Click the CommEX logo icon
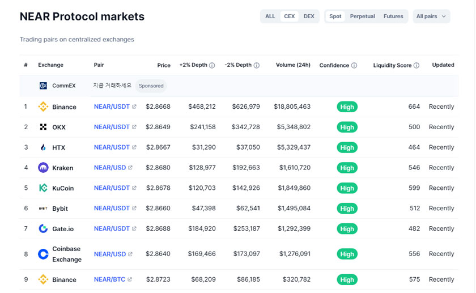This screenshot has width=476, height=293. point(43,86)
